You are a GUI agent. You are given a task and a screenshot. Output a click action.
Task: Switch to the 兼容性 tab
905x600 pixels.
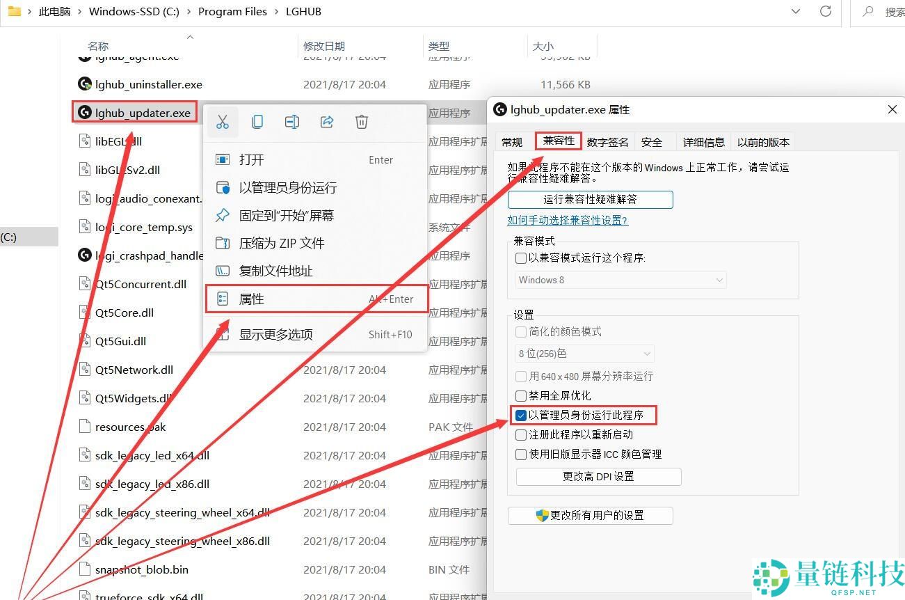point(559,141)
